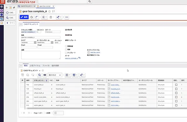Viewport: 187px width, 122px height.
Task: Open the gear box complete_A part link
Action: tap(71, 58)
